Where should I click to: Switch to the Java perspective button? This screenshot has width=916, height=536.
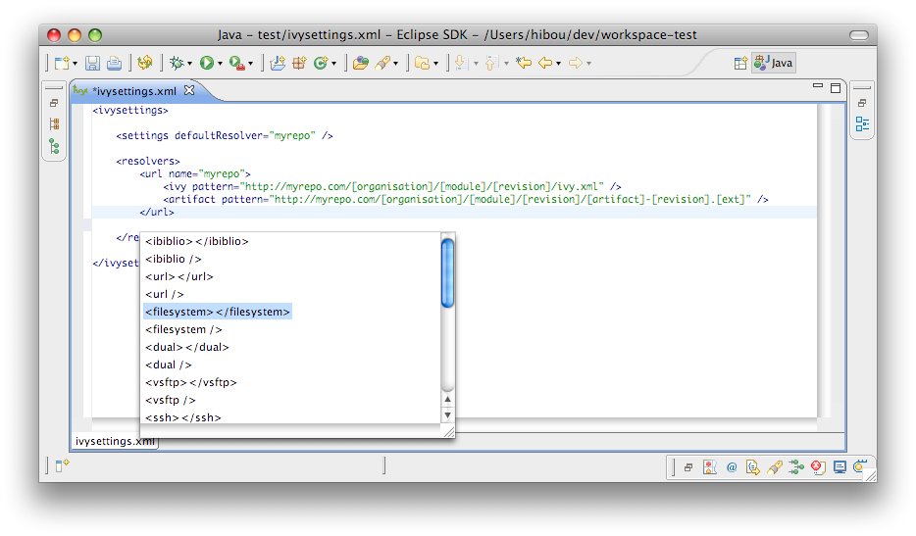[x=773, y=63]
